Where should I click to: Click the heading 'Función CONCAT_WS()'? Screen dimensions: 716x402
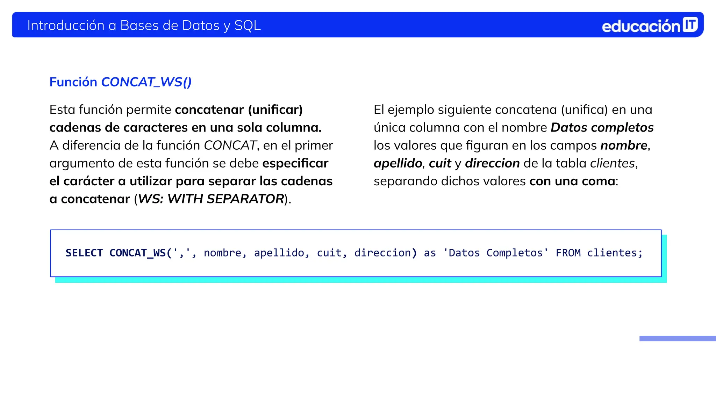121,82
